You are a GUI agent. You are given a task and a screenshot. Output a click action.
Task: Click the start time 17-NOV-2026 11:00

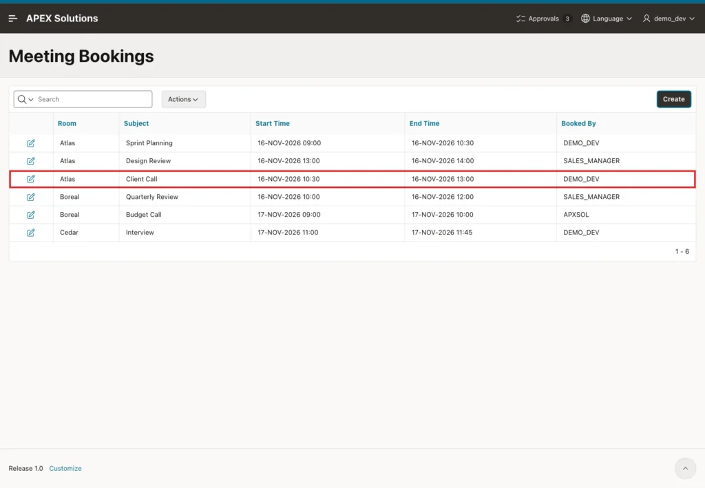pyautogui.click(x=288, y=233)
